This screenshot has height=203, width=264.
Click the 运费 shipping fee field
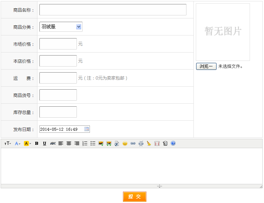(58, 78)
